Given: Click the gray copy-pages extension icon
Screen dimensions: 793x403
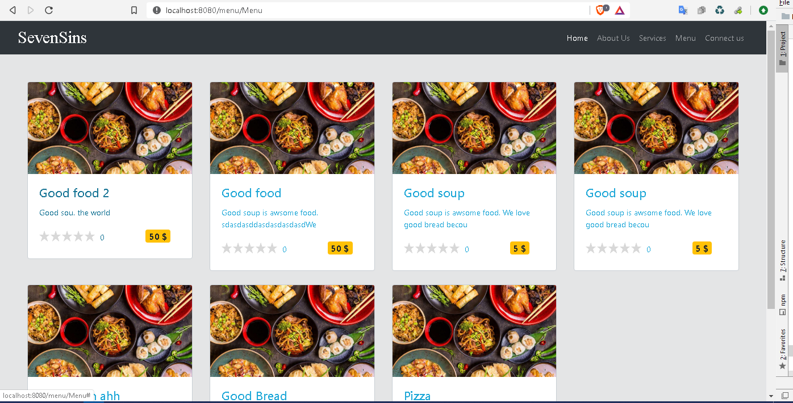Looking at the screenshot, I should point(702,10).
